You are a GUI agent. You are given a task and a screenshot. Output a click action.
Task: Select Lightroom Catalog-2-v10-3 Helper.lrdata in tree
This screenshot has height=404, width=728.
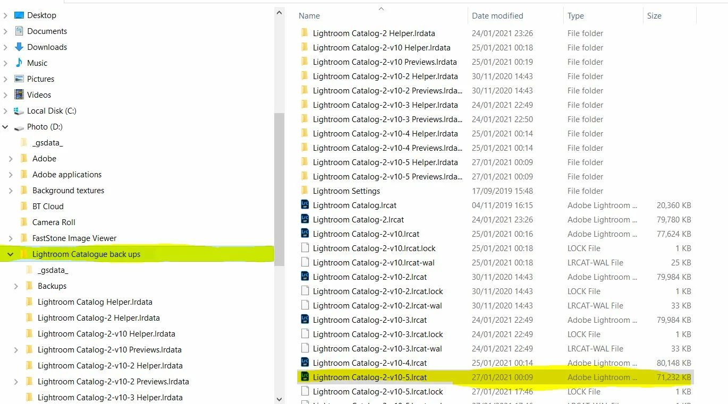pyautogui.click(x=110, y=398)
